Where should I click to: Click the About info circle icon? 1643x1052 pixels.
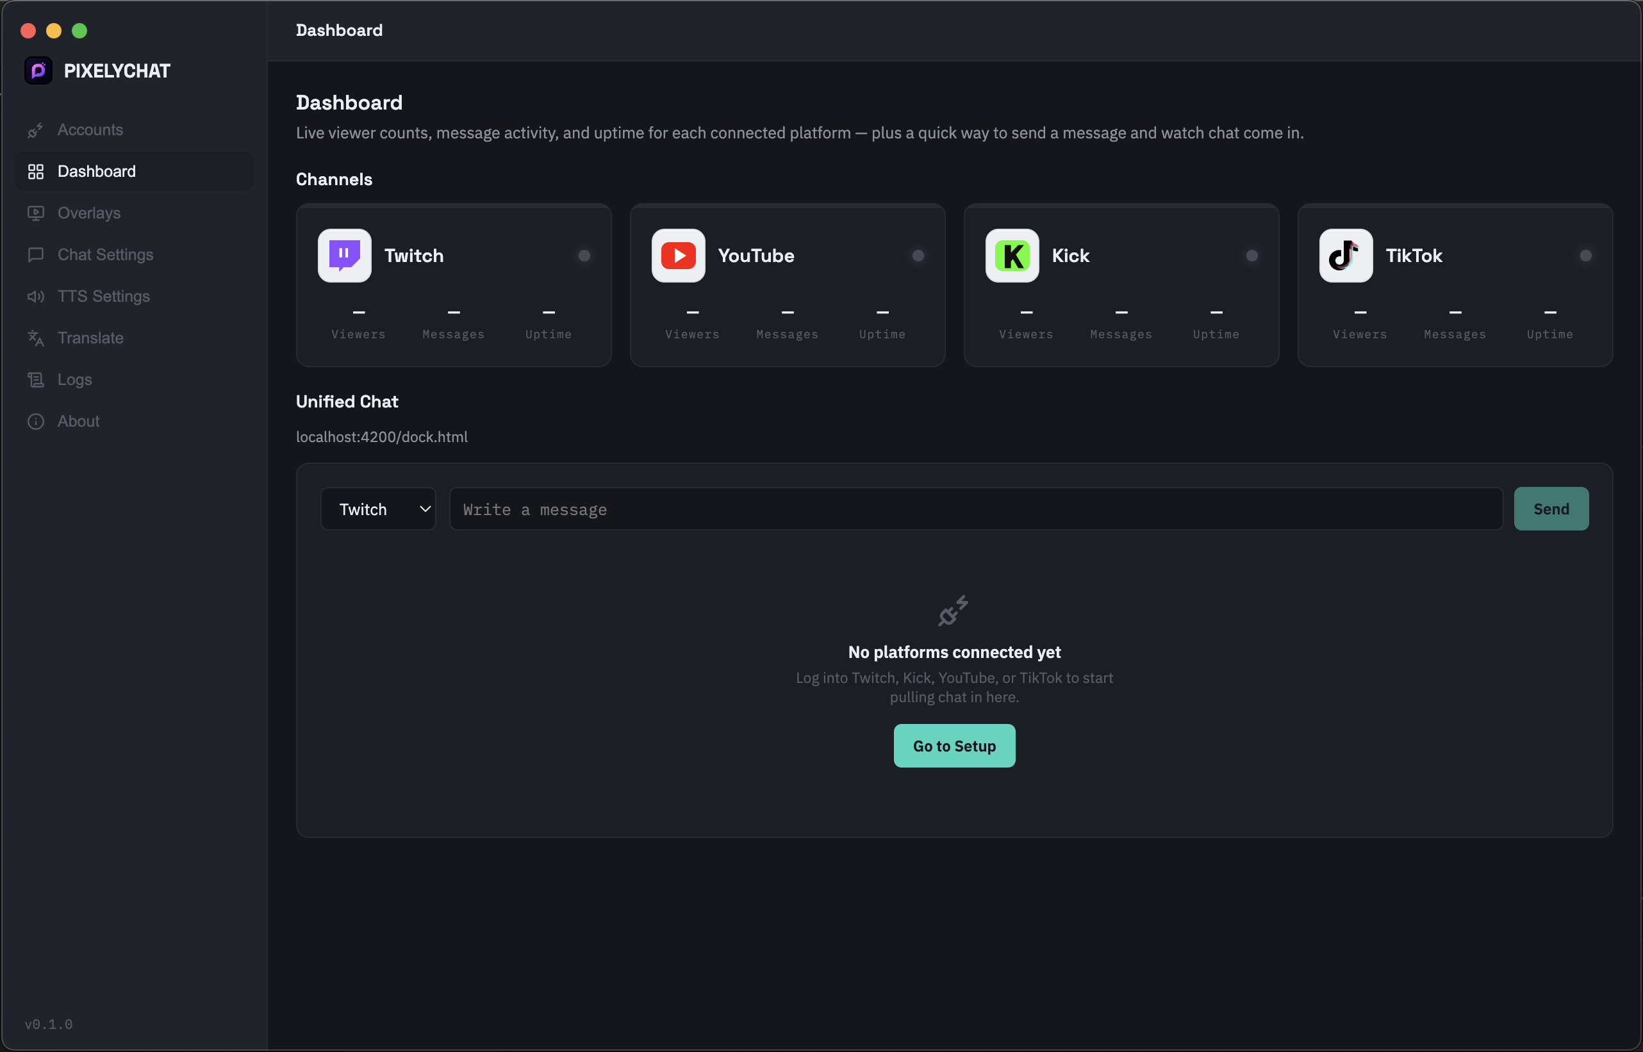[x=35, y=422]
